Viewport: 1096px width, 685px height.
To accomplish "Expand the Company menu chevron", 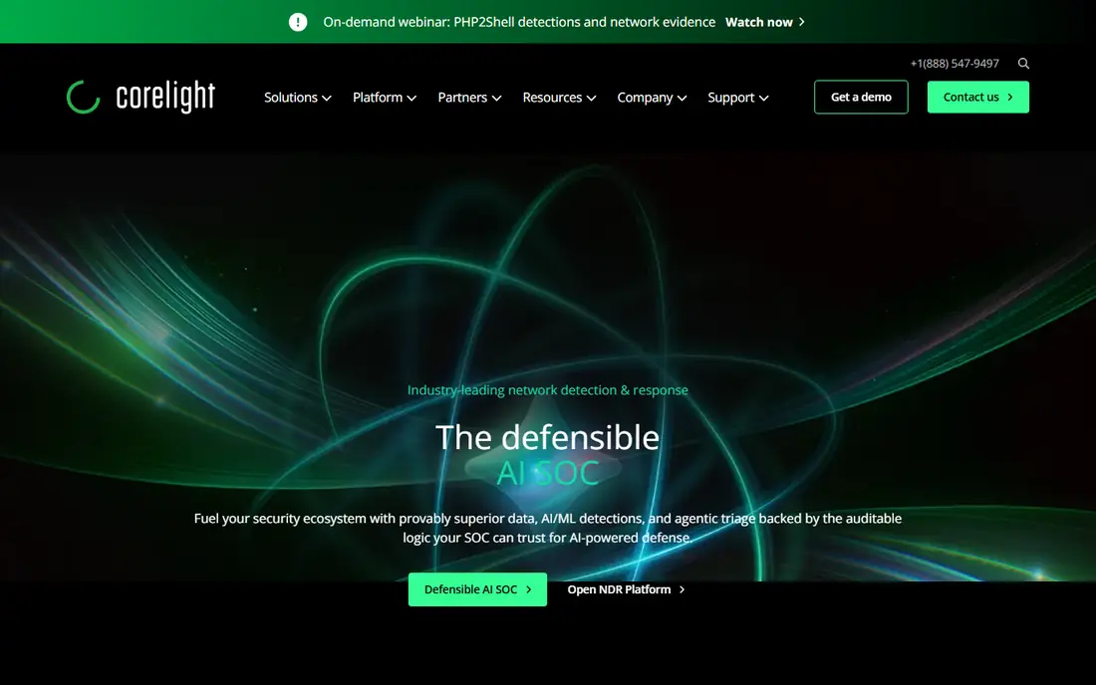I will click(683, 99).
